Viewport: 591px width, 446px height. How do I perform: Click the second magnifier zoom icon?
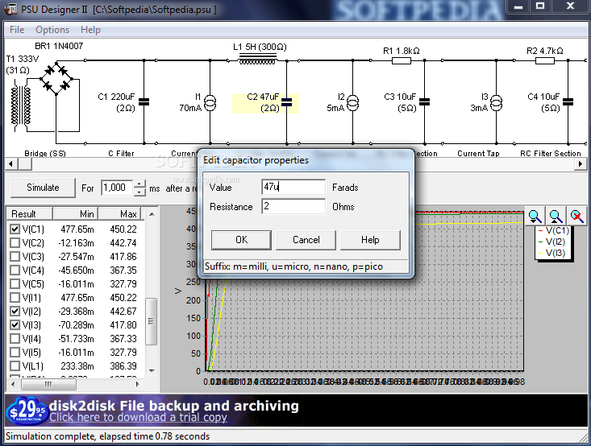556,216
